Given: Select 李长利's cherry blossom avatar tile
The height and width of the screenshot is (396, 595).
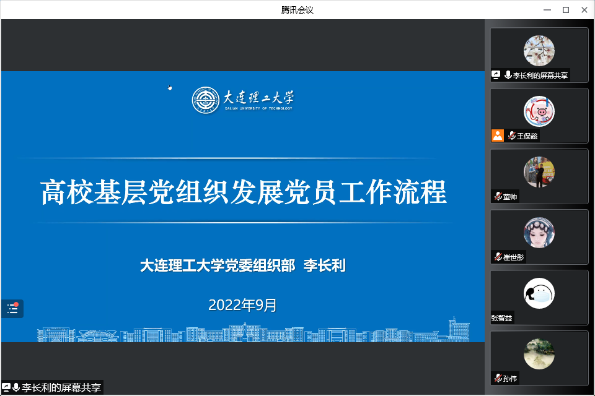Looking at the screenshot, I should [539, 51].
